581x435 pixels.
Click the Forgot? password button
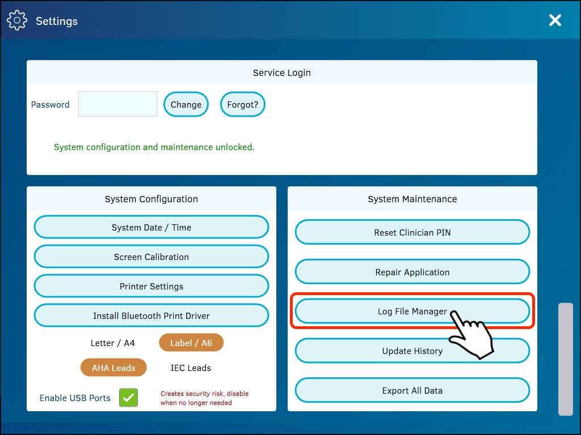[242, 104]
